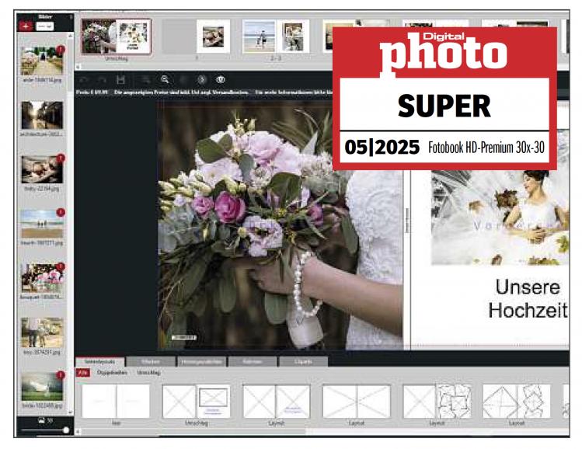Click the small label on the bouquet photo
The height and width of the screenshot is (449, 582).
click(x=183, y=337)
